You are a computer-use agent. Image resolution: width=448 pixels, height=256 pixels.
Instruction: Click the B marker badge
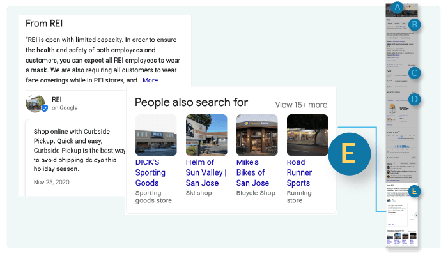tap(414, 25)
